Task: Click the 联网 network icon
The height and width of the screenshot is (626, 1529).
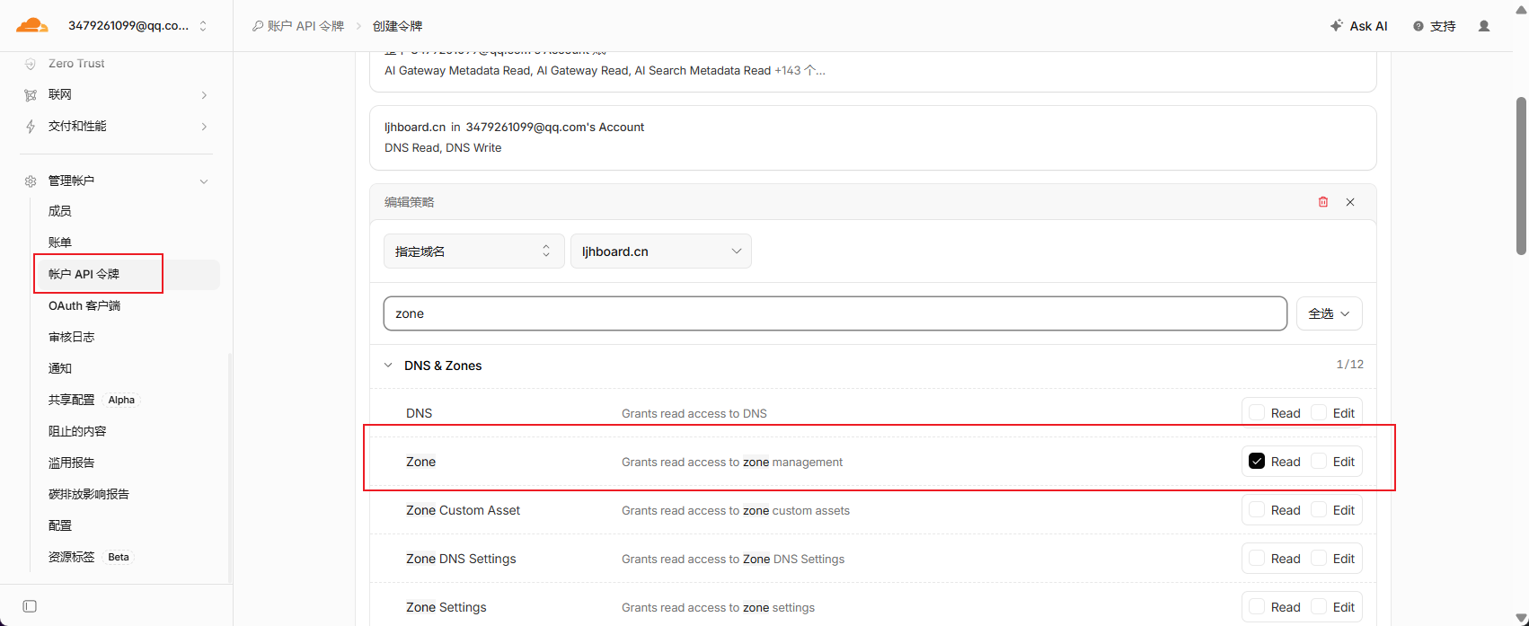Action: 31,95
